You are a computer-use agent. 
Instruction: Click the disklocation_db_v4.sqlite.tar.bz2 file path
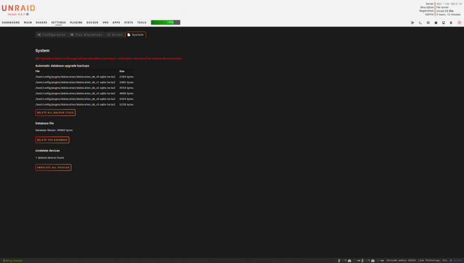(x=76, y=99)
